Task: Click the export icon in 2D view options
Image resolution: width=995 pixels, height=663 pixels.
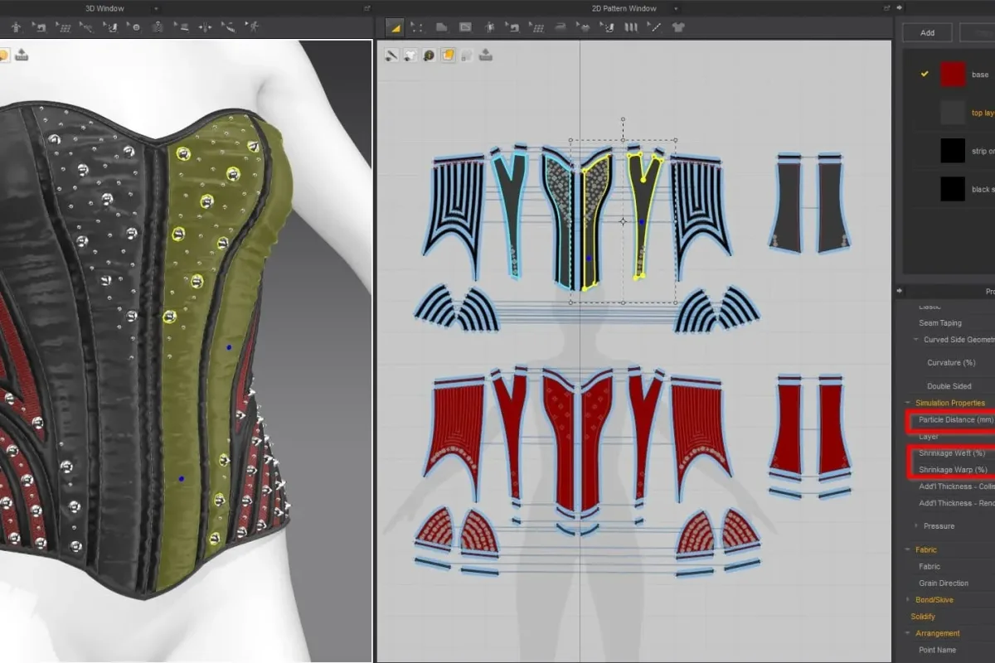Action: click(x=486, y=56)
